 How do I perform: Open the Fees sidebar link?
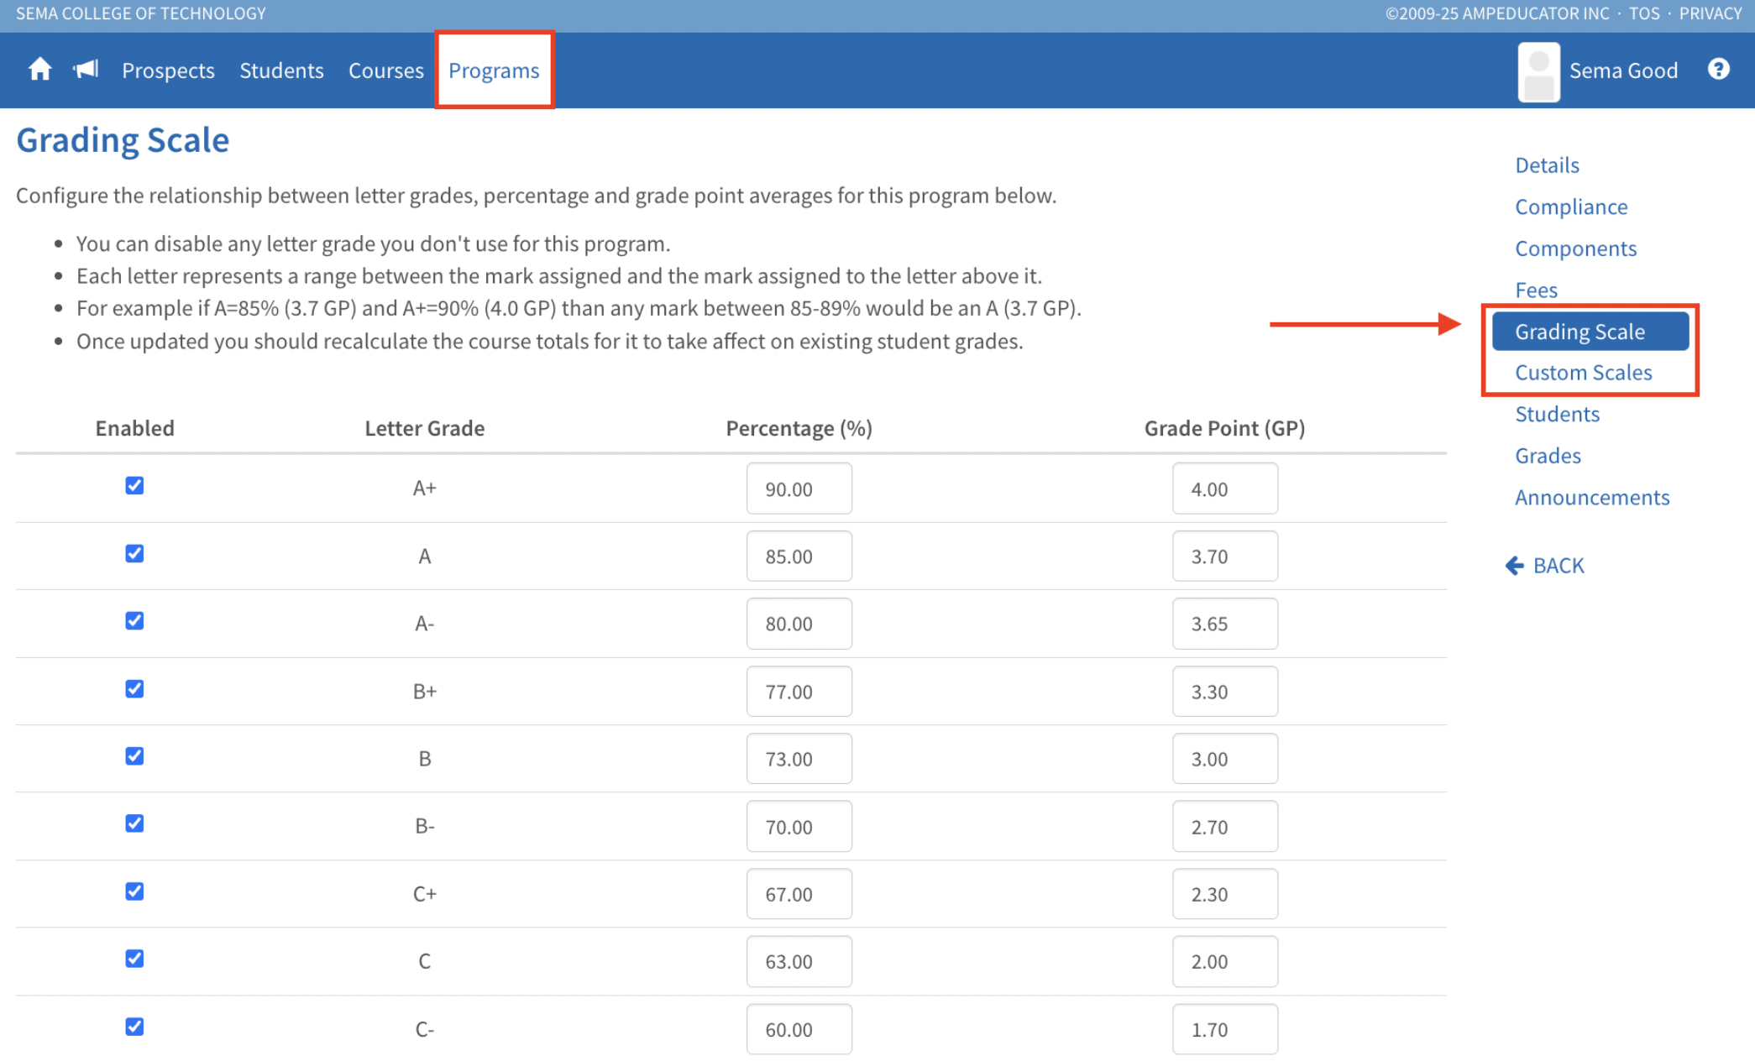click(x=1536, y=290)
